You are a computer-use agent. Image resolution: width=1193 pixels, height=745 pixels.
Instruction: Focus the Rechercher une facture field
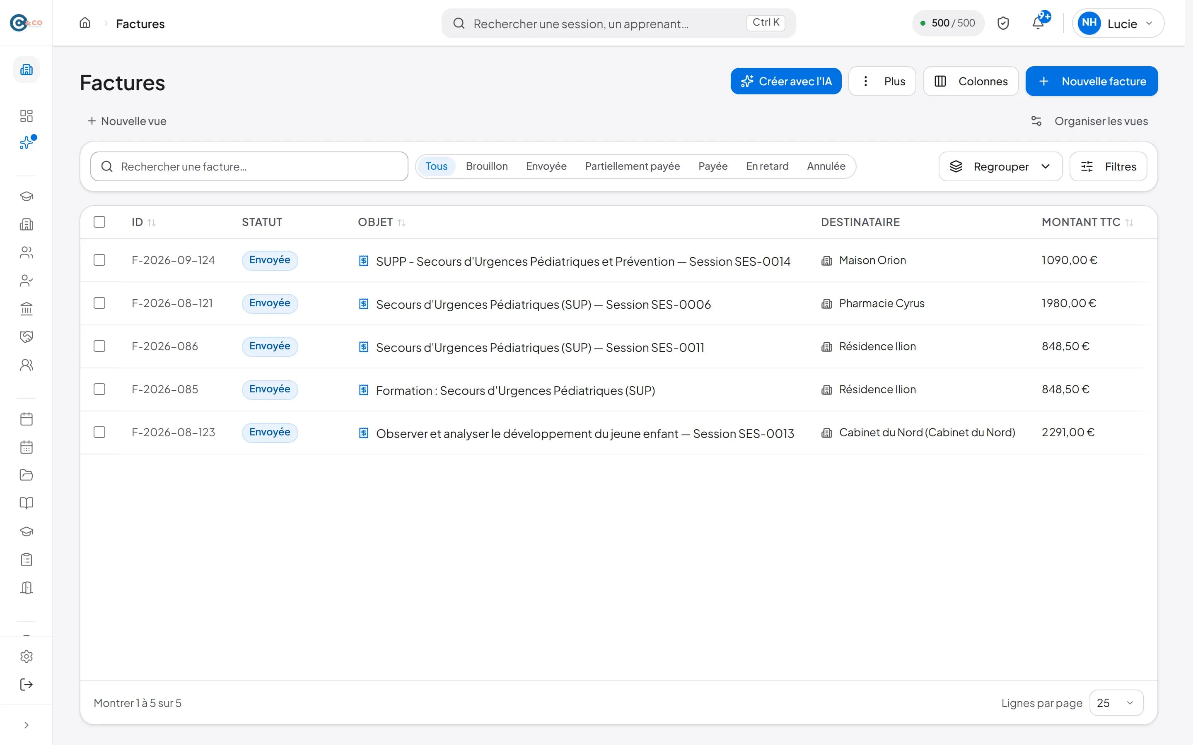click(x=249, y=166)
